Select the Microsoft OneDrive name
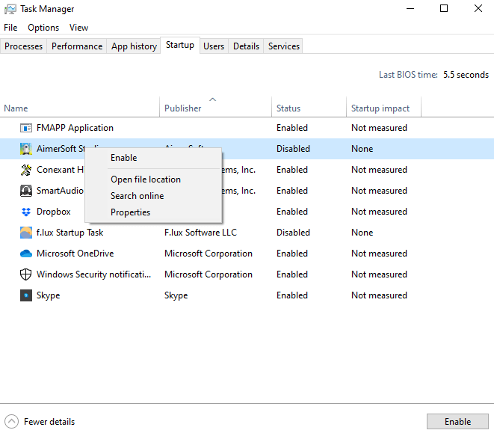Image resolution: width=494 pixels, height=439 pixels. pos(75,254)
